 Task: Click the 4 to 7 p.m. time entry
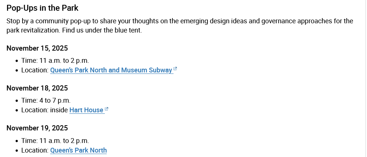pos(46,100)
